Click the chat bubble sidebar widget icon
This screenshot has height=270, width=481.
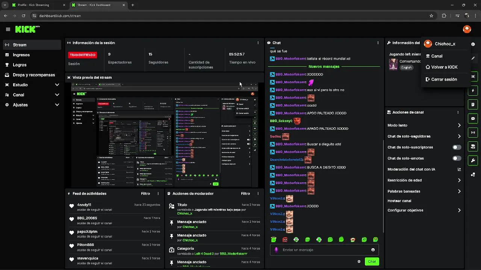473,118
